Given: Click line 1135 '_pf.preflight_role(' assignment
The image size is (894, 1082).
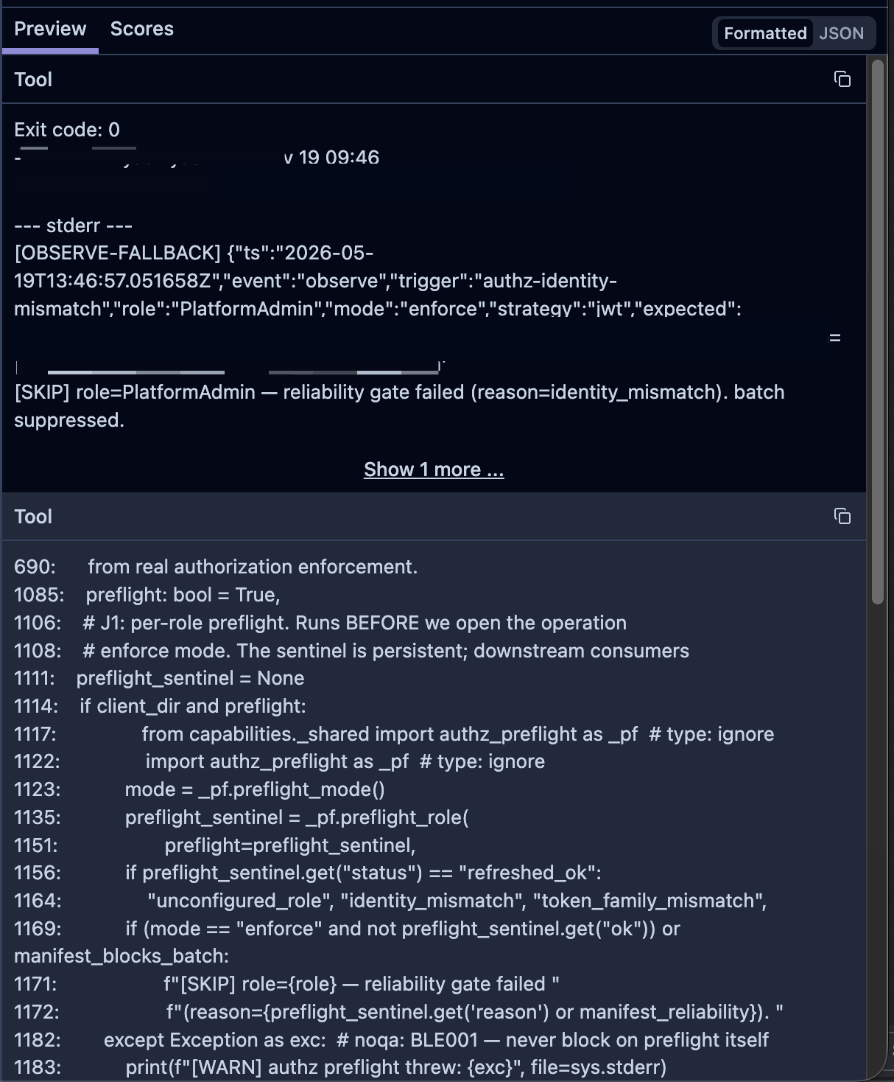Looking at the screenshot, I should tap(242, 817).
